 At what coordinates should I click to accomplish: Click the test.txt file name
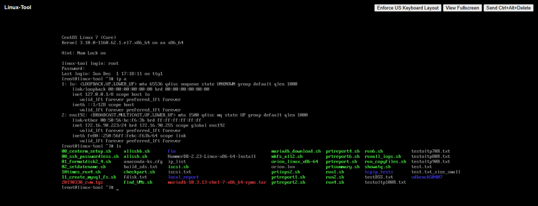click(421, 167)
